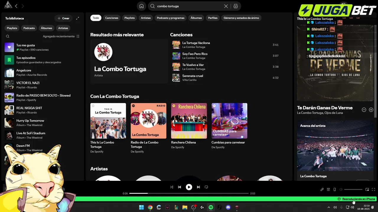Image resolution: width=378 pixels, height=212 pixels.
Task: Skip to next track
Action: click(198, 187)
